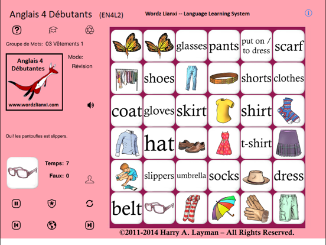Skip to next word group

coord(90,225)
